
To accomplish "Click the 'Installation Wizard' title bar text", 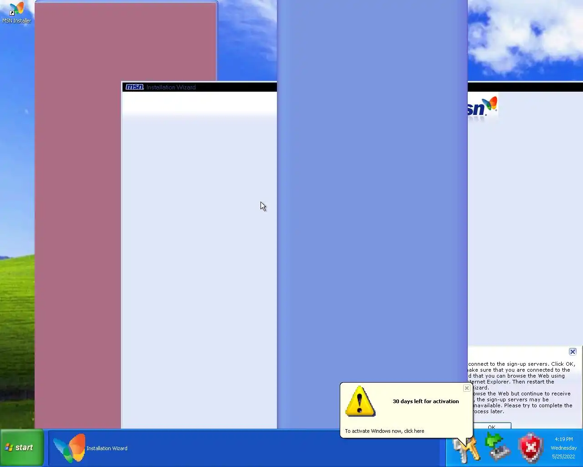I will [x=171, y=87].
